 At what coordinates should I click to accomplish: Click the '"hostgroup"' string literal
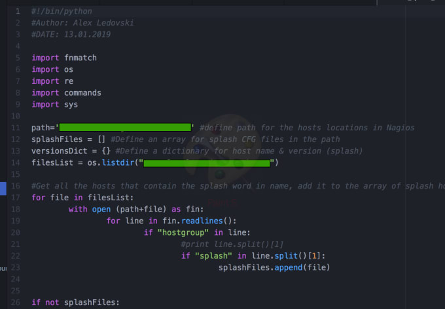click(183, 232)
